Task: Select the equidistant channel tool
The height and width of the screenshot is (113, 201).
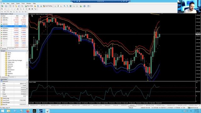Action: tap(18, 9)
